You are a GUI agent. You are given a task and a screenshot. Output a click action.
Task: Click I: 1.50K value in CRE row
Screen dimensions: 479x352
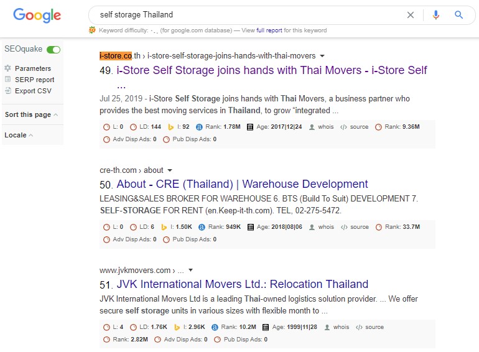[181, 227]
